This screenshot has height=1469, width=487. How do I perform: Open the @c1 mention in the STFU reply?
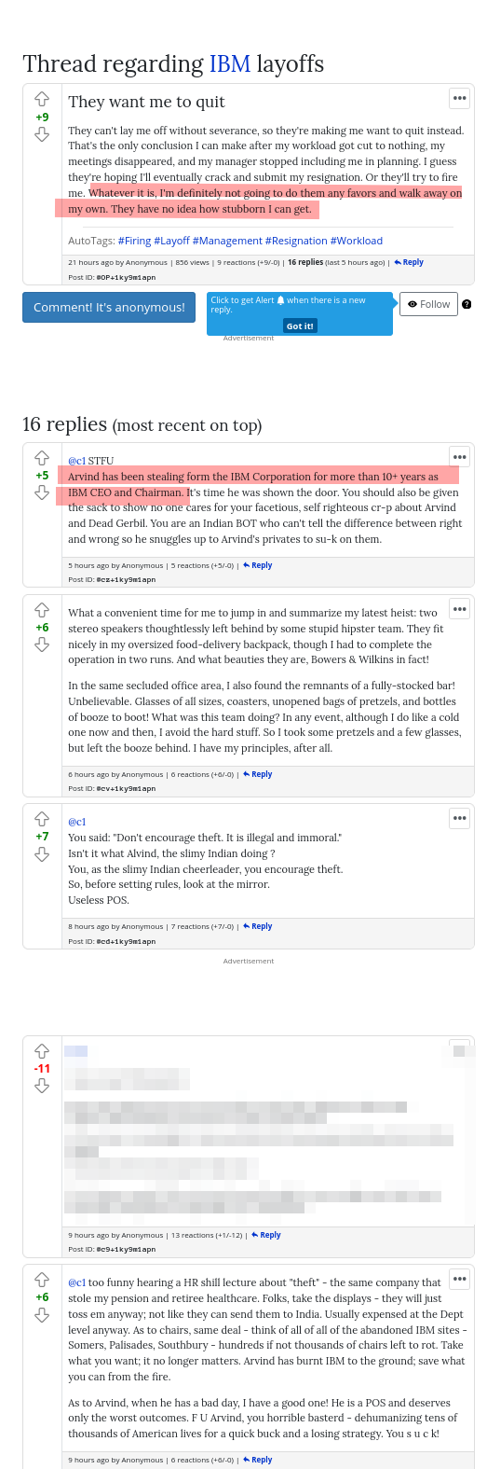tap(76, 461)
